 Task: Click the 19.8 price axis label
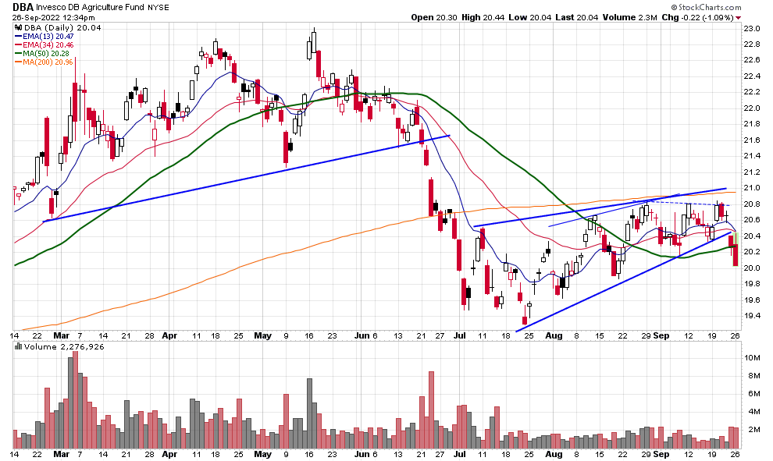(751, 284)
